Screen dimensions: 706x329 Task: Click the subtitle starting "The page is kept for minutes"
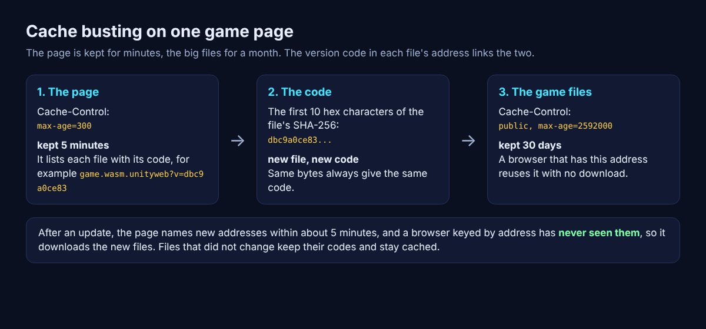[280, 53]
